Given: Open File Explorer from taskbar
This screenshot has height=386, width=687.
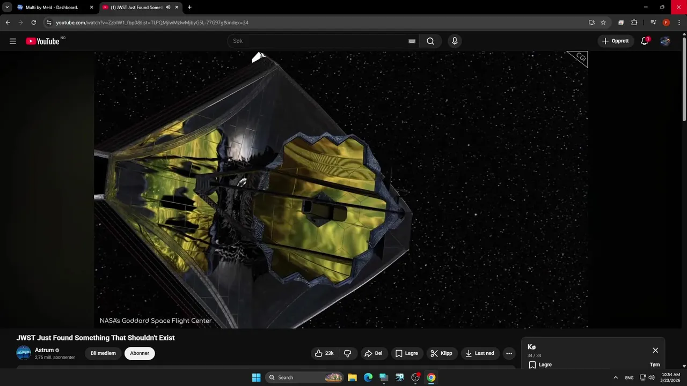Looking at the screenshot, I should click(352, 377).
